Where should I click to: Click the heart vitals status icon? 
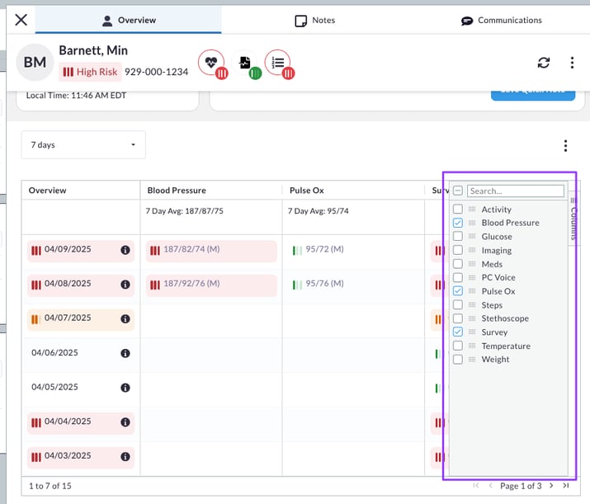click(x=211, y=63)
